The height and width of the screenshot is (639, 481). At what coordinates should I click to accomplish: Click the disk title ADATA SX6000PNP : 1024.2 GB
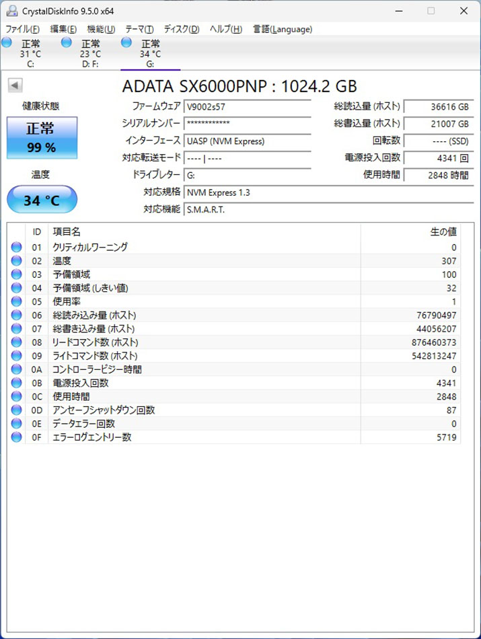239,86
